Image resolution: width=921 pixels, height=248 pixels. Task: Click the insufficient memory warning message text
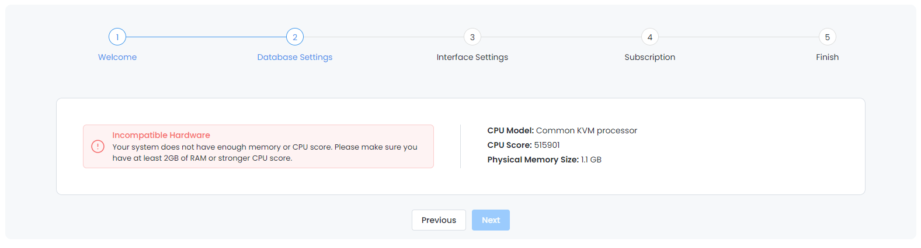pos(265,153)
